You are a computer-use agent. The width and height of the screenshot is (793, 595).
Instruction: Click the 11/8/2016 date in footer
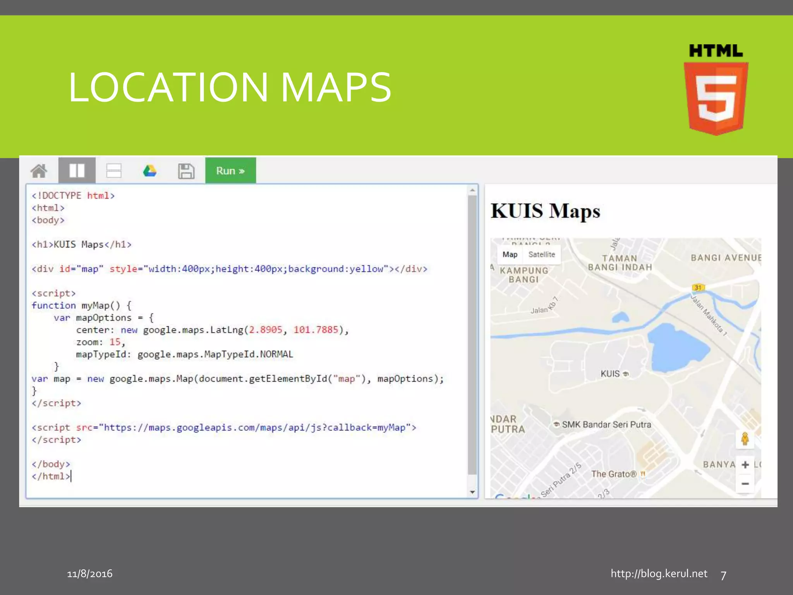coord(90,574)
